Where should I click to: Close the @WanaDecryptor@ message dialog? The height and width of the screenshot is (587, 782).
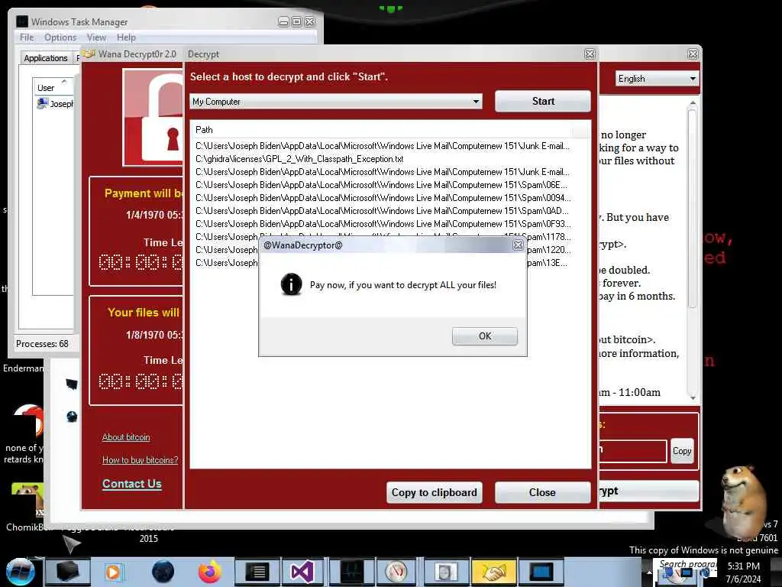pos(519,245)
